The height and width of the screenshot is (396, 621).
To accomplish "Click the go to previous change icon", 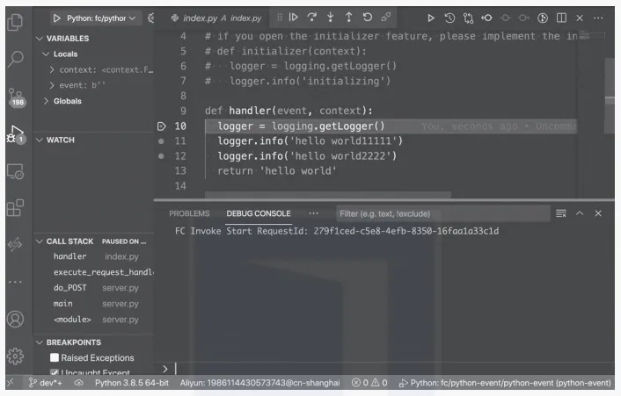I will tap(486, 18).
